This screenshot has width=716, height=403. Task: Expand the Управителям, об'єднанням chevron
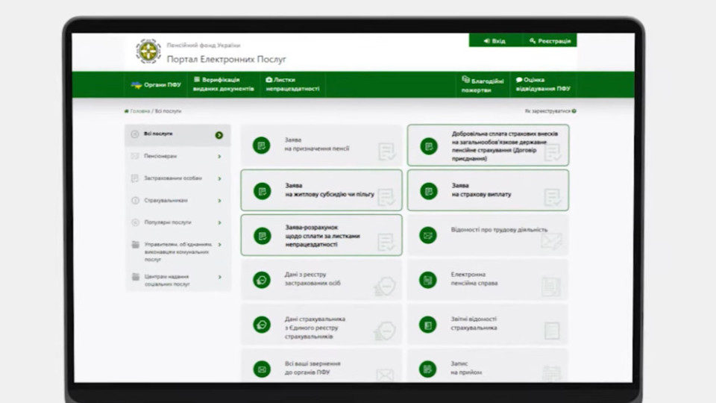(x=219, y=245)
